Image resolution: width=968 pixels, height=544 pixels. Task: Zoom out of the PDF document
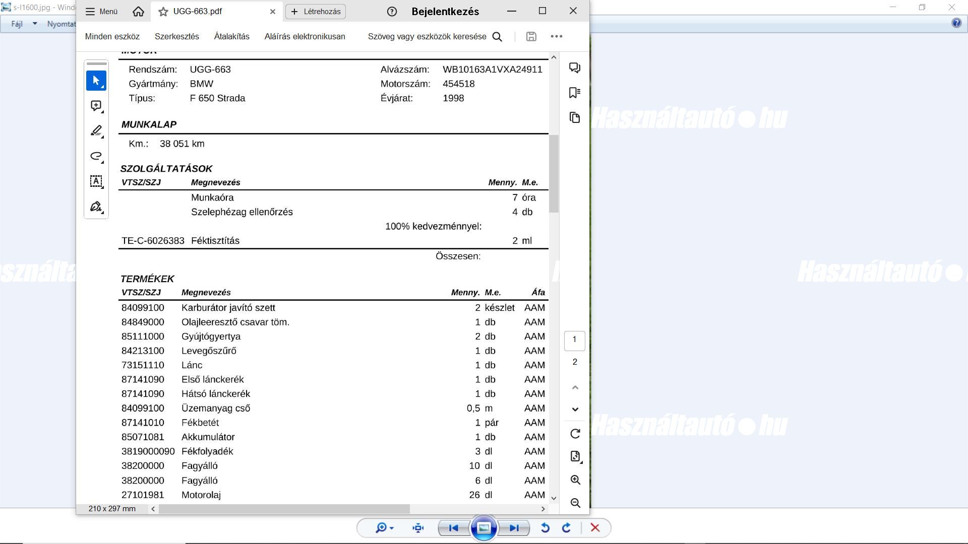pyautogui.click(x=575, y=503)
